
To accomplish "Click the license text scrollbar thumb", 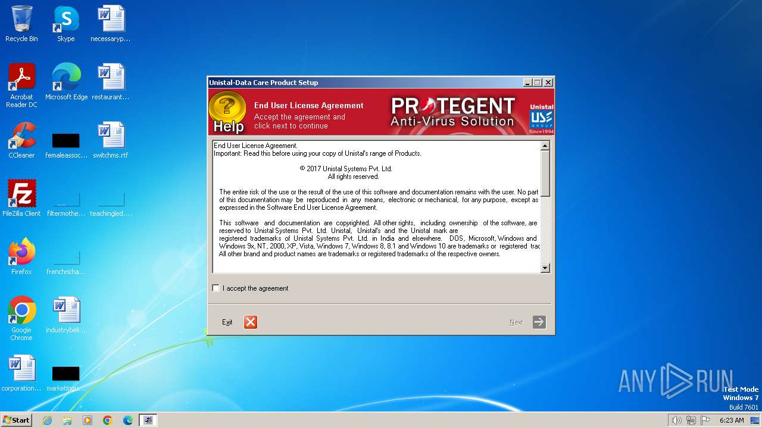I will tap(545, 174).
